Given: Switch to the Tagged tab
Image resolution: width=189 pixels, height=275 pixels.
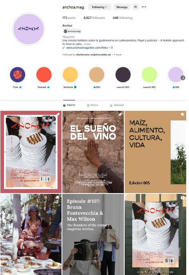Looking at the screenshot, I should (117, 105).
